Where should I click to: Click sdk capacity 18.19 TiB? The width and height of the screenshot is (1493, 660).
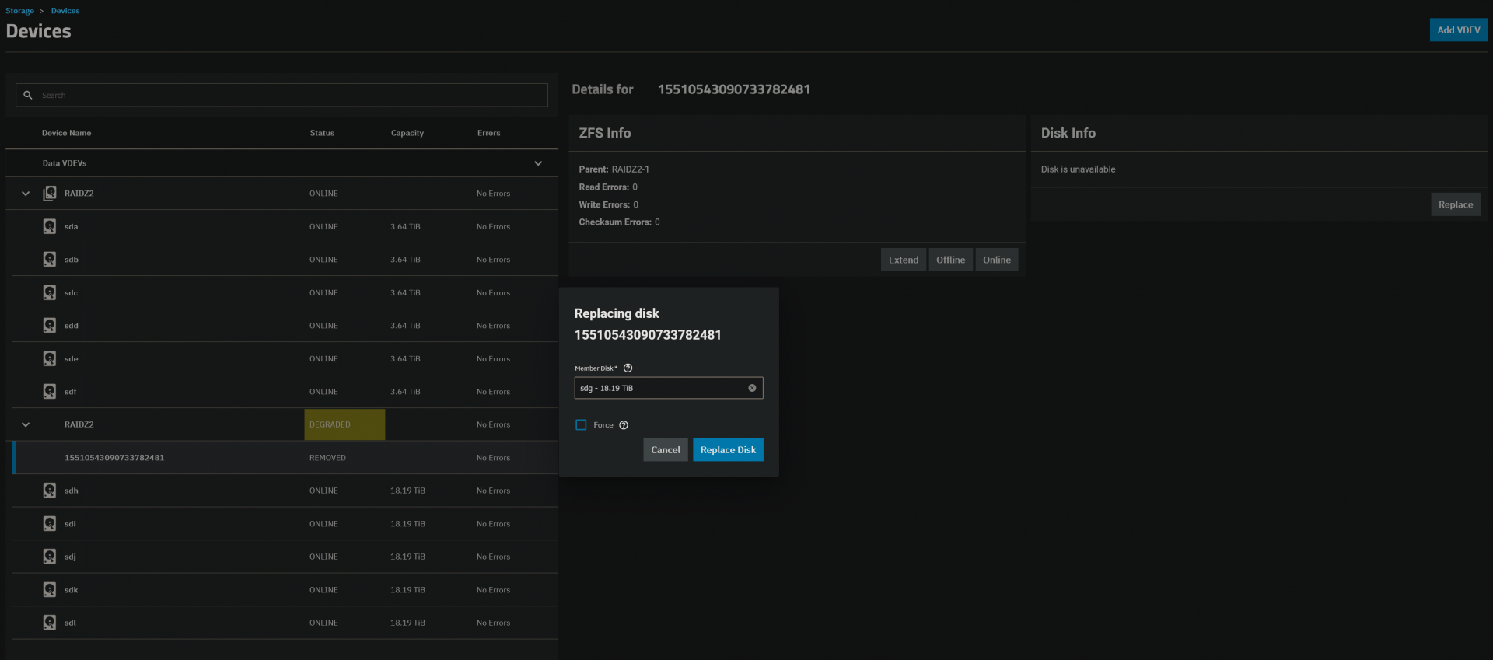point(407,590)
